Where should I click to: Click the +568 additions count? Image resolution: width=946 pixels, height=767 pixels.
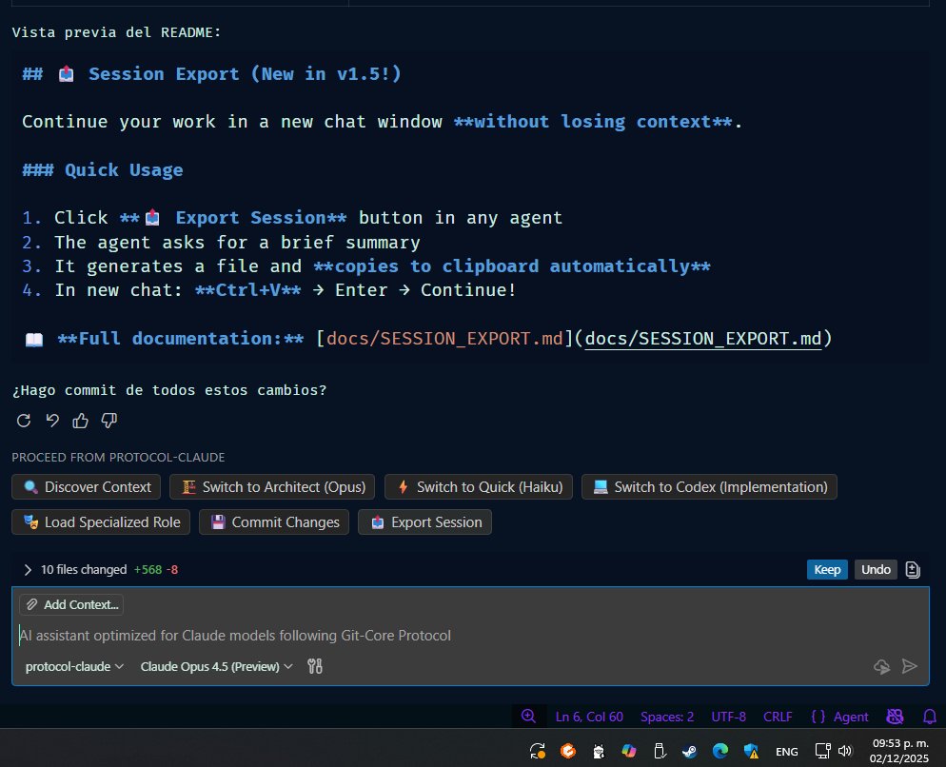(148, 570)
